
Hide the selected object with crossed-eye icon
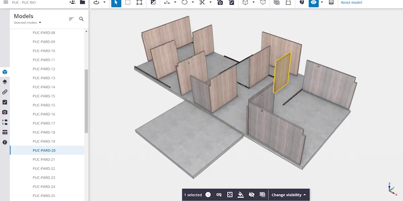(251, 195)
